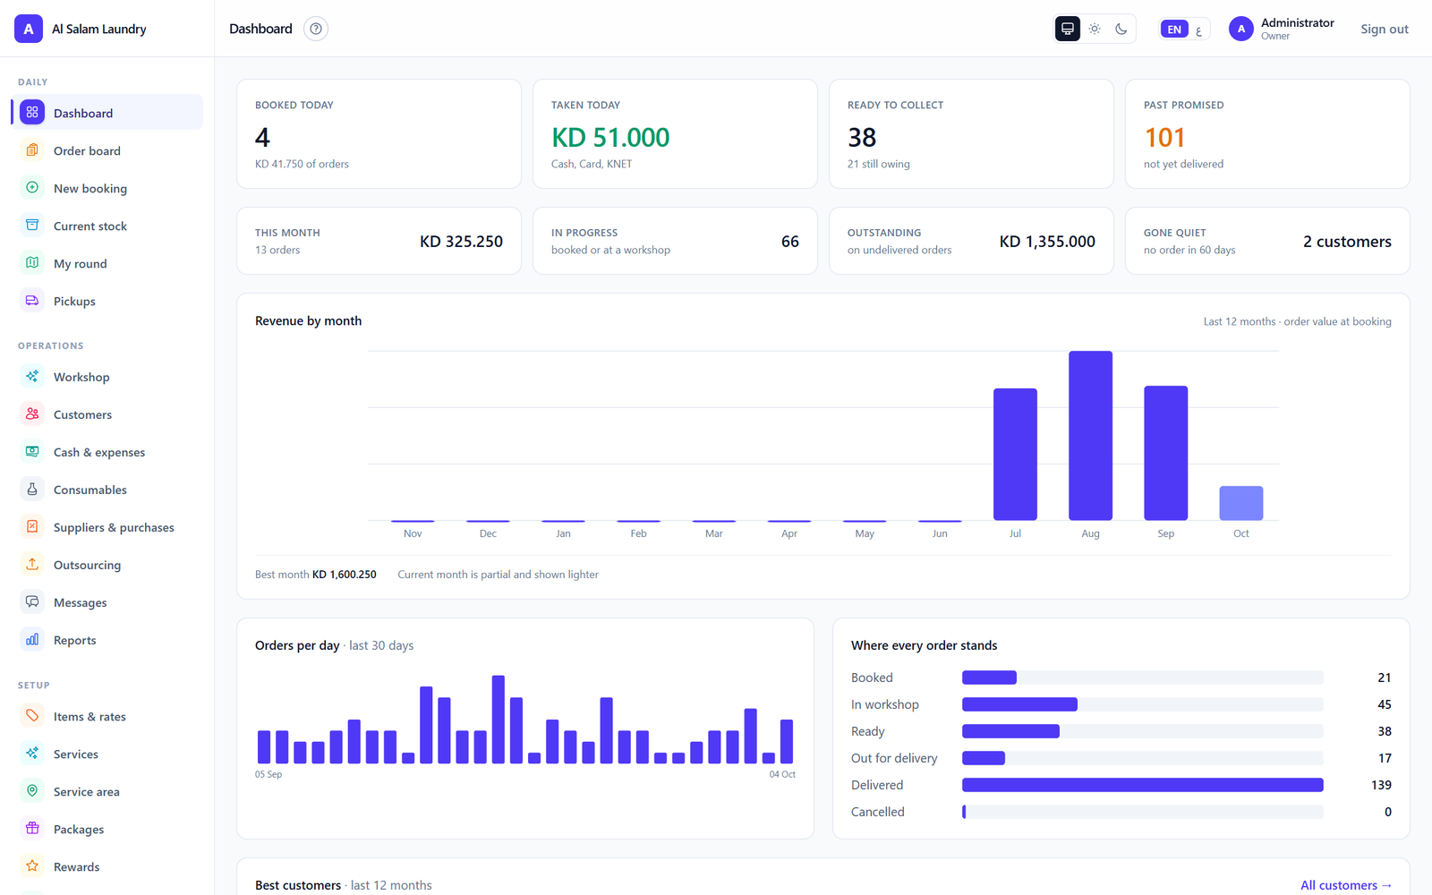Open Services in the Setup menu

click(x=107, y=754)
